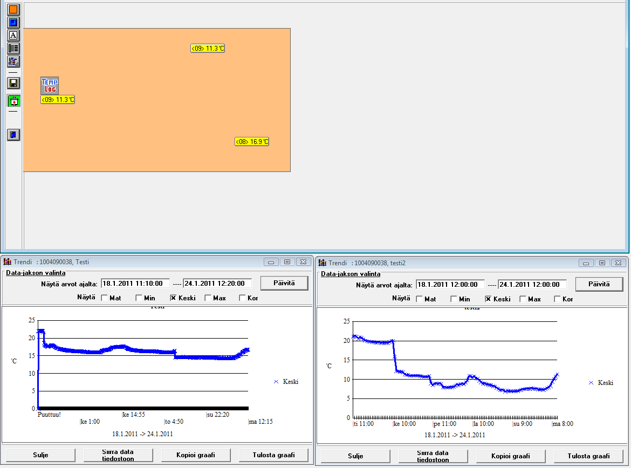This screenshot has height=468, width=631.
Task: Close the testi2 trend window
Action: (x=619, y=263)
